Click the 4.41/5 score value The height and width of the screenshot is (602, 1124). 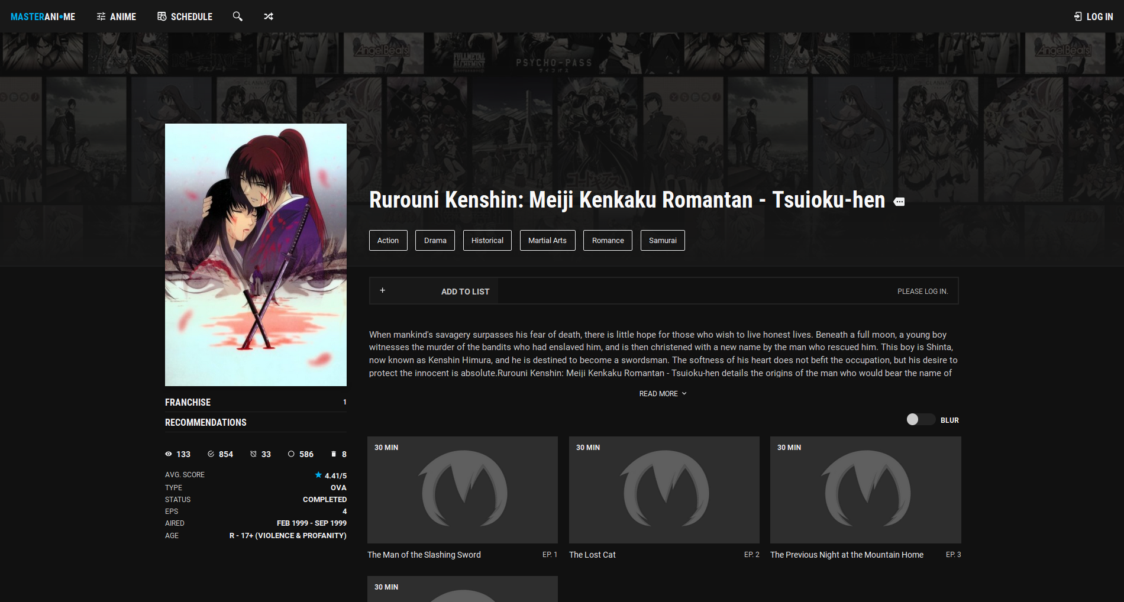click(335, 475)
